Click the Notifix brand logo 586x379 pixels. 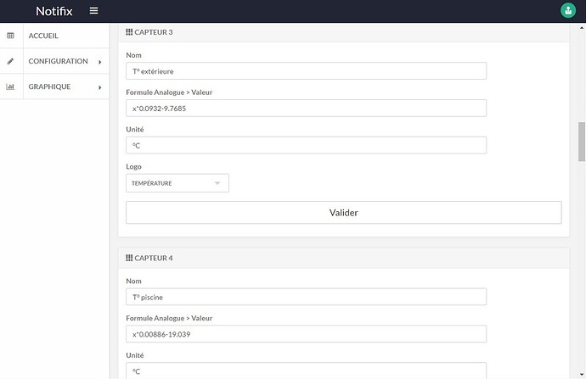pyautogui.click(x=55, y=11)
